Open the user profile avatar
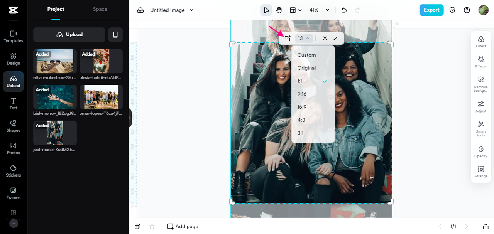The image size is (494, 234). pos(483,10)
